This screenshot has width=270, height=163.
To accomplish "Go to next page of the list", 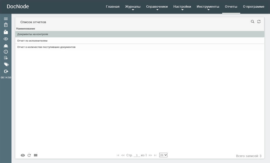I will coord(150,155).
